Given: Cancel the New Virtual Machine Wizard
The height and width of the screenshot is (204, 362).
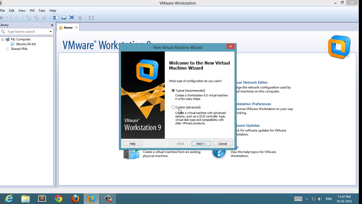Looking at the screenshot, I should coord(223,144).
